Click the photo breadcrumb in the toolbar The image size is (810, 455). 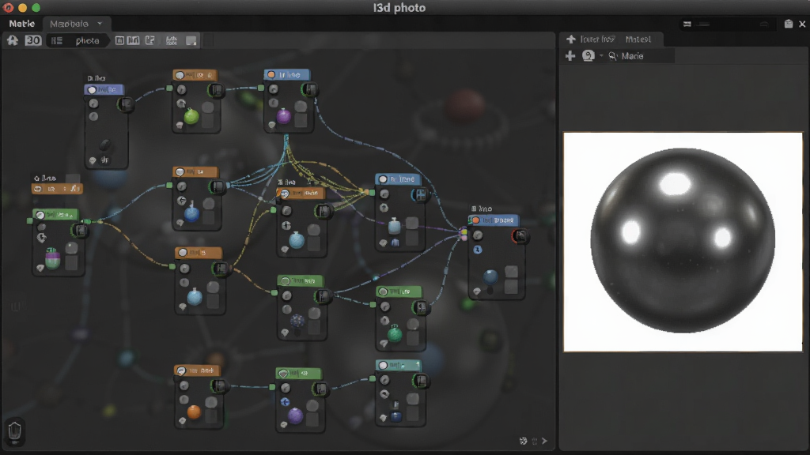point(87,41)
